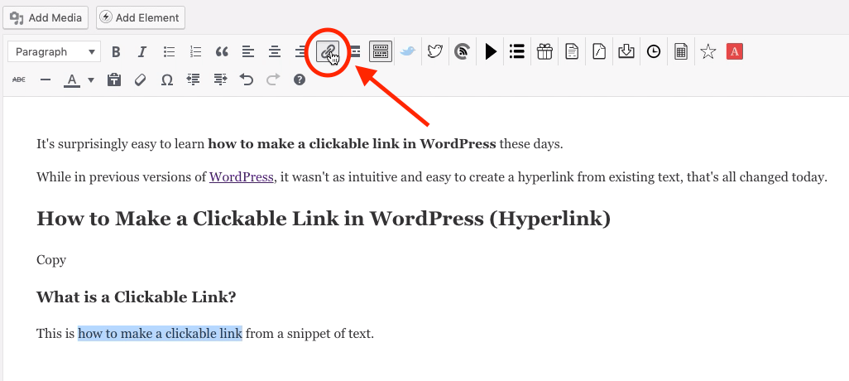Screen dimensions: 849x381
Task: Click the clock icon in toolbar
Action: (x=654, y=52)
